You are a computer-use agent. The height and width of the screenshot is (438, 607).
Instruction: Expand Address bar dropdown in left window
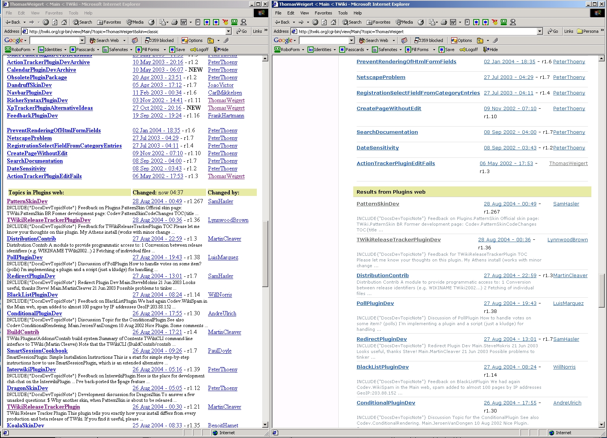tap(229, 32)
